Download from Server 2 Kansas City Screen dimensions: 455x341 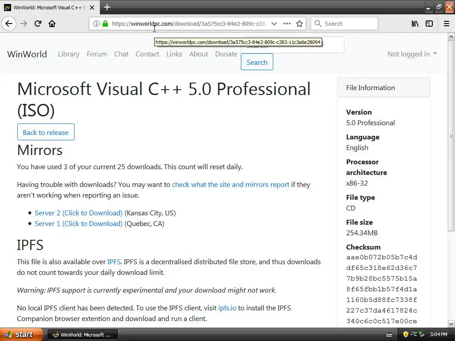(x=79, y=213)
